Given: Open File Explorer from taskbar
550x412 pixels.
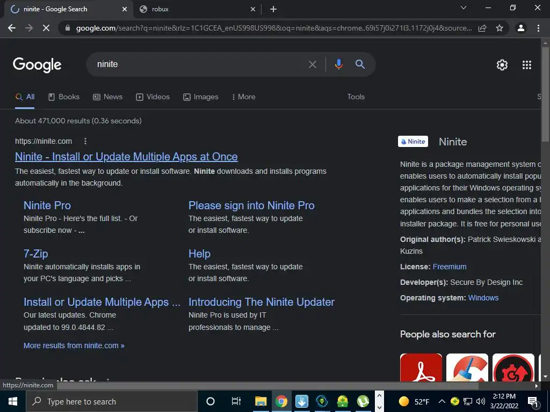Looking at the screenshot, I should (x=260, y=401).
